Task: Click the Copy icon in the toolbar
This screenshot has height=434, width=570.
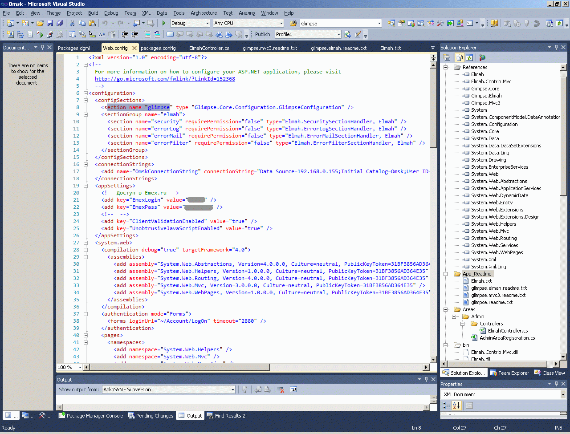Action: click(x=82, y=23)
